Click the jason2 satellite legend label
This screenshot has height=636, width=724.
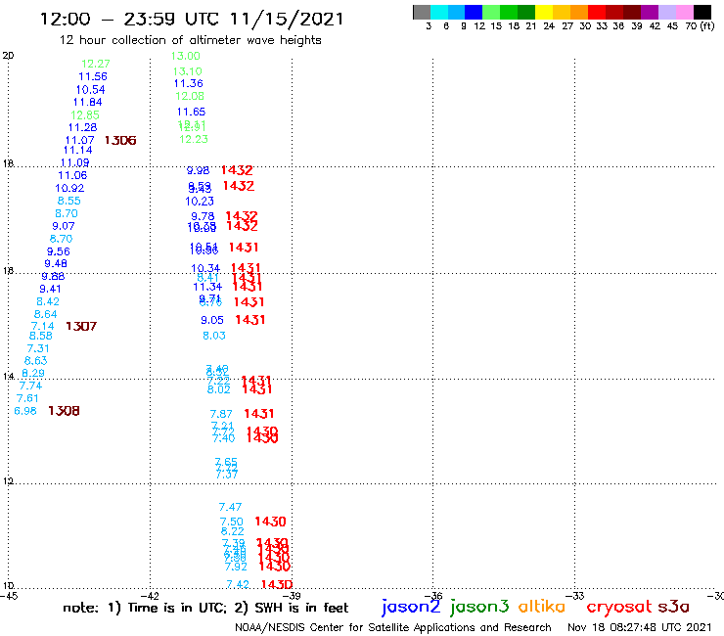coord(411,607)
